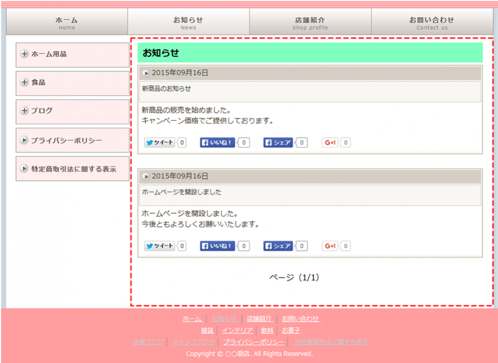Click the ツイート button under 新商品のお知らせ post
Viewport: 498px width, 363px height.
(x=159, y=143)
